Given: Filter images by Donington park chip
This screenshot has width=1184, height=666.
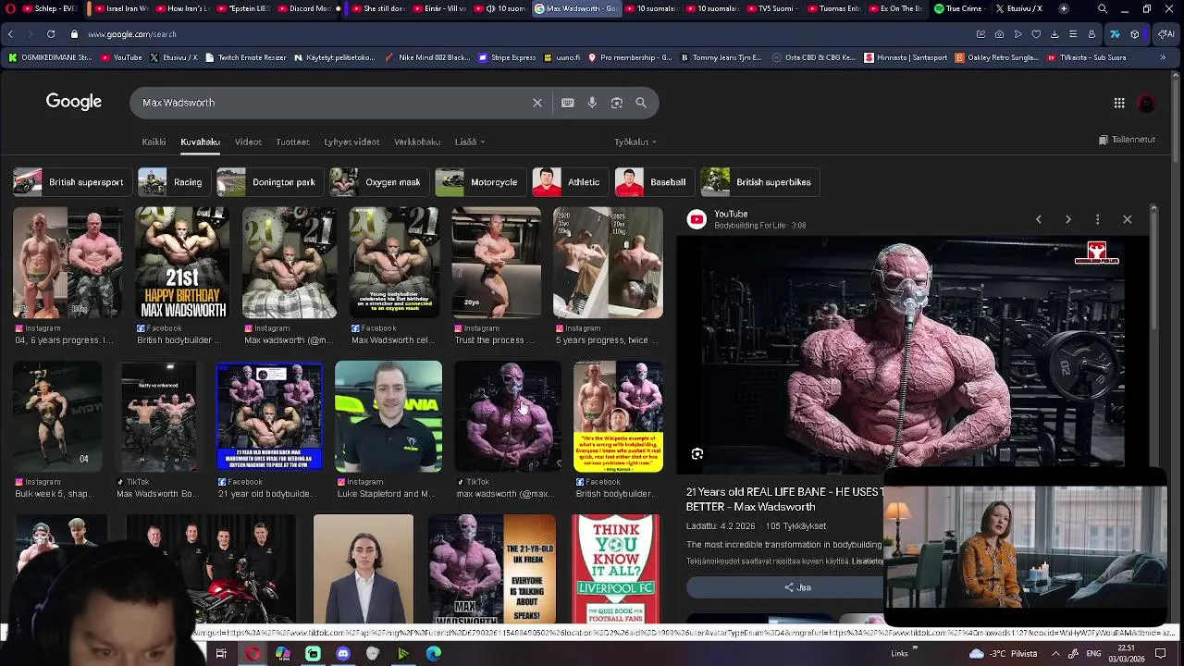Looking at the screenshot, I should pyautogui.click(x=268, y=182).
